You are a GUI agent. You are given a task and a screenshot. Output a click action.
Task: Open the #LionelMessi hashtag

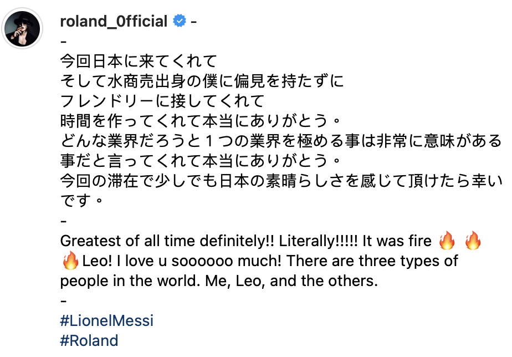[106, 320]
